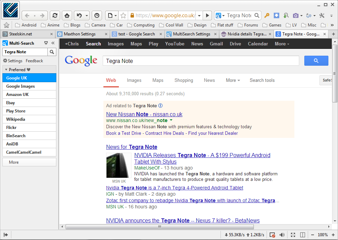Switch to the Maxthon Settings tab
Image resolution: width=338 pixels, height=240 pixels.
[x=80, y=34]
